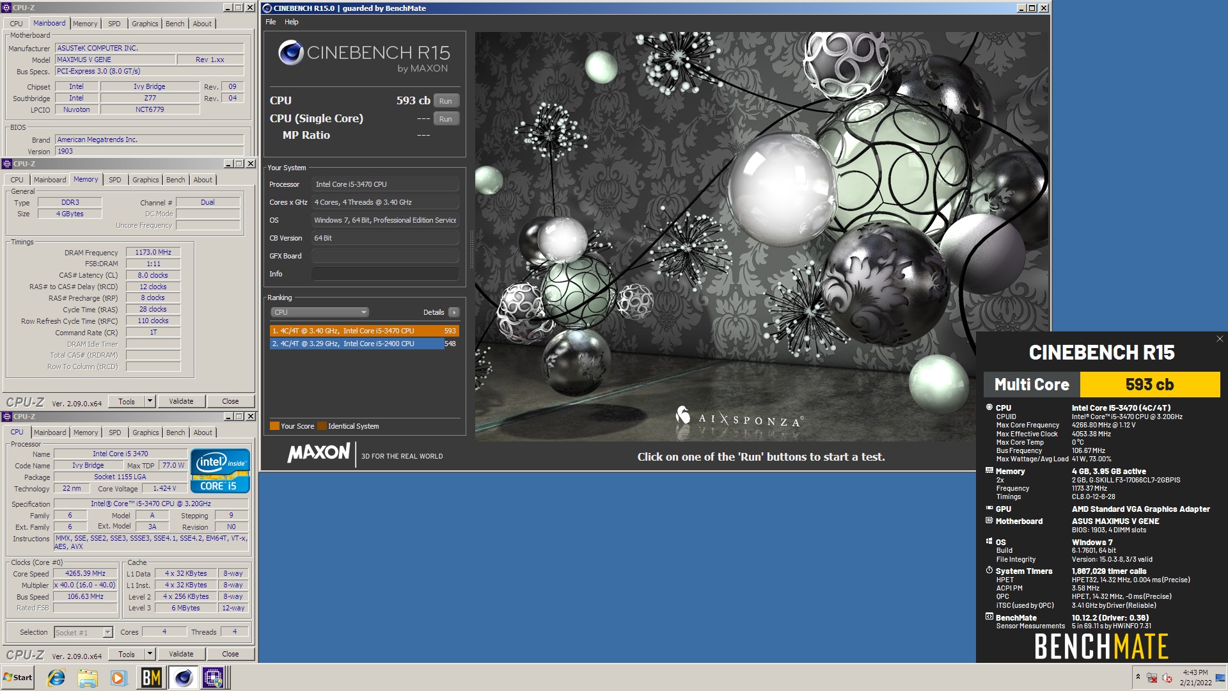Open Mainboard tab in bottom CPU-Z window

(50, 433)
